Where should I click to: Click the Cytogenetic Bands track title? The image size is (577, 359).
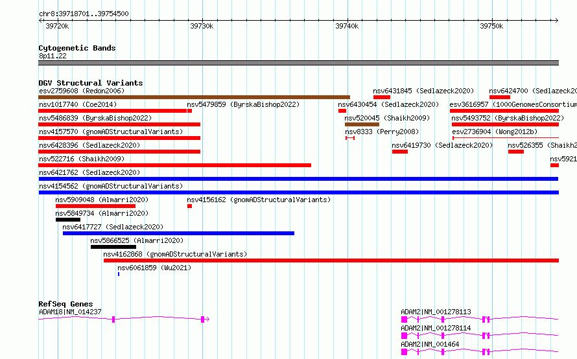[x=77, y=48]
